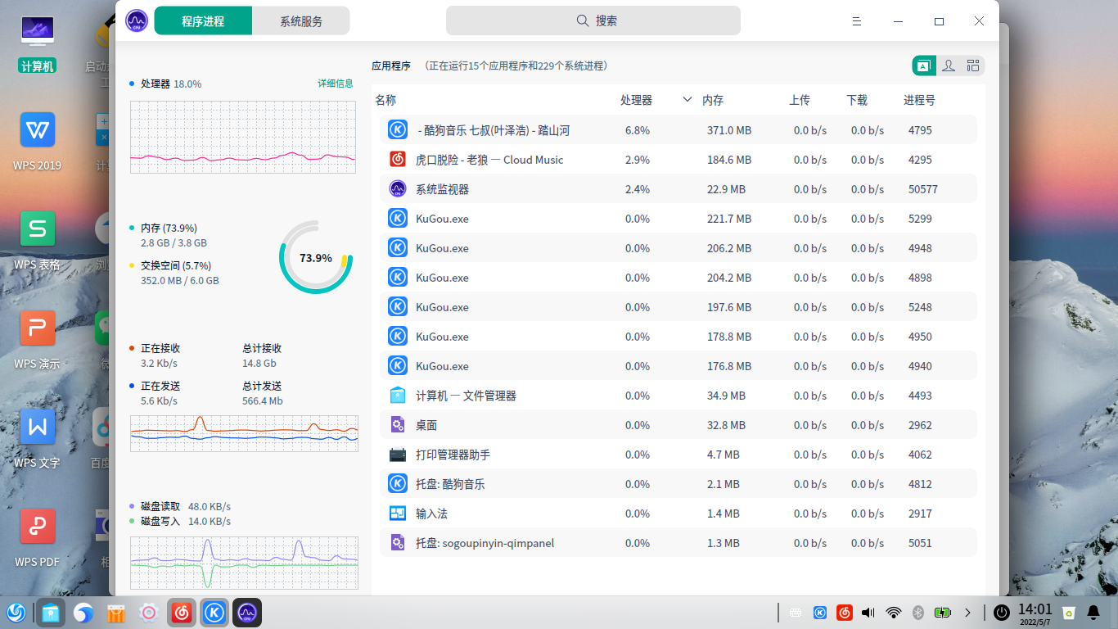
Task: Click the battery icon in system tray
Action: click(942, 613)
